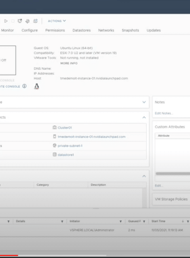Click the Power On play icon
This screenshot has height=258, width=190.
click(x=6, y=21)
